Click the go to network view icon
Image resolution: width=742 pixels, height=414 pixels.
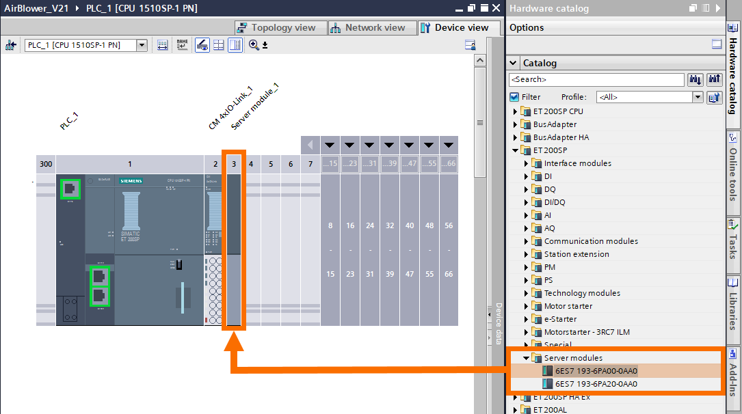pyautogui.click(x=10, y=45)
